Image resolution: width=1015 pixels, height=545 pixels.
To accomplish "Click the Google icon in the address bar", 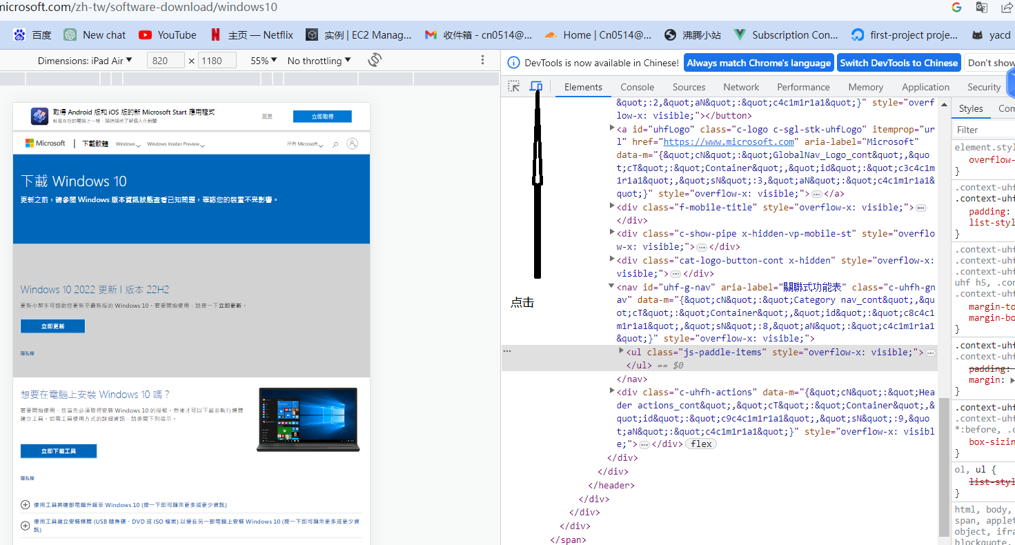I will (x=956, y=7).
